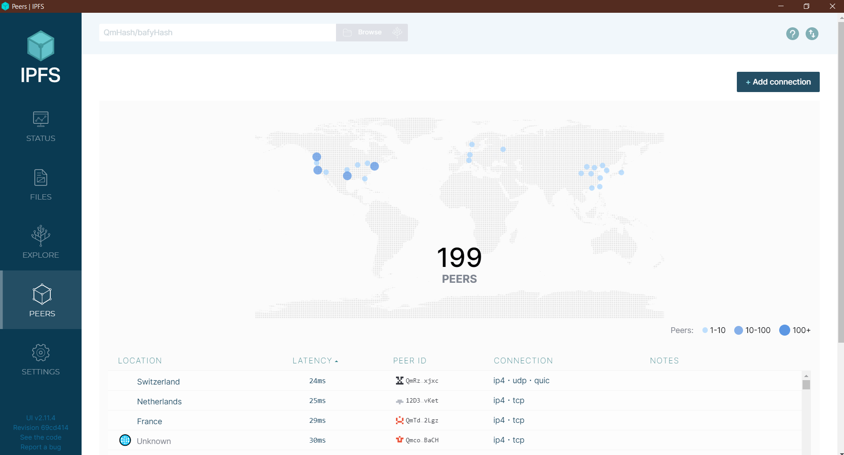This screenshot has height=455, width=844.
Task: Click the explore tree icon beside Browse
Action: tap(397, 32)
